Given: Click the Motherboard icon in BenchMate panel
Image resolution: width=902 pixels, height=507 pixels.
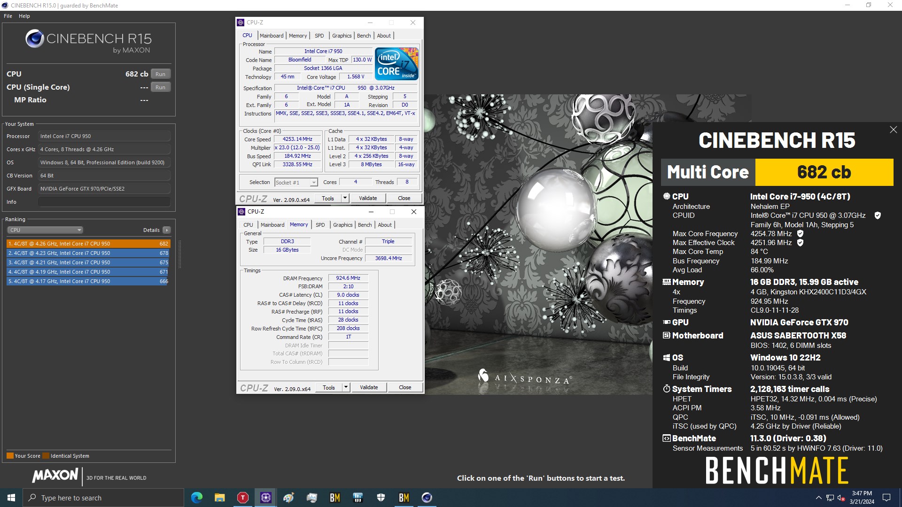Looking at the screenshot, I should (666, 335).
